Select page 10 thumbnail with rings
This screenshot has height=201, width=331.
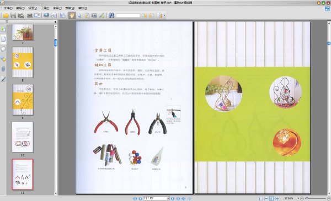click(23, 137)
